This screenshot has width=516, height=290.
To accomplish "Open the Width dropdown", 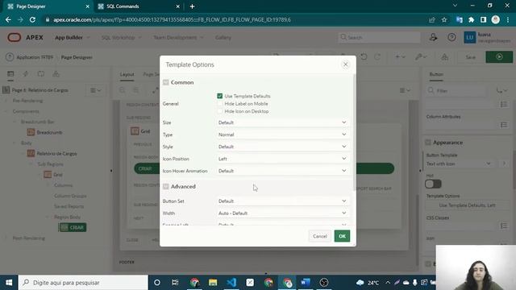I will pyautogui.click(x=282, y=213).
